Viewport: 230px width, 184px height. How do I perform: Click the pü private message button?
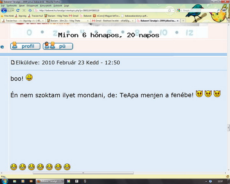[x=58, y=46]
